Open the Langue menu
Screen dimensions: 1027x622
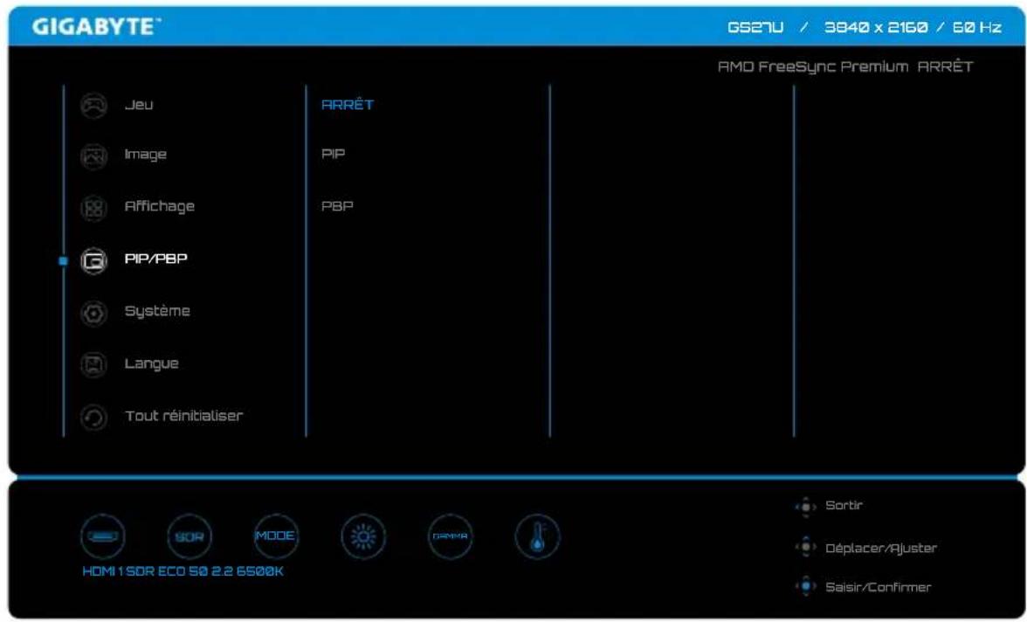pyautogui.click(x=151, y=363)
